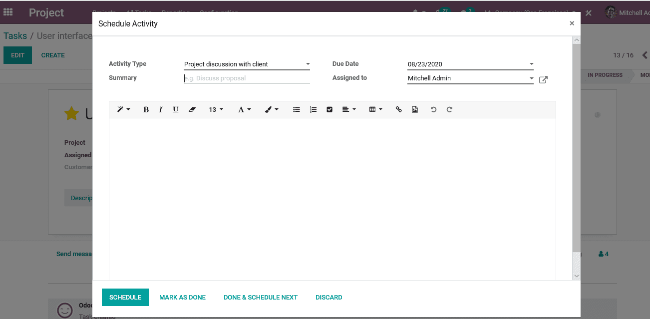Click the Send message link

tap(74, 254)
